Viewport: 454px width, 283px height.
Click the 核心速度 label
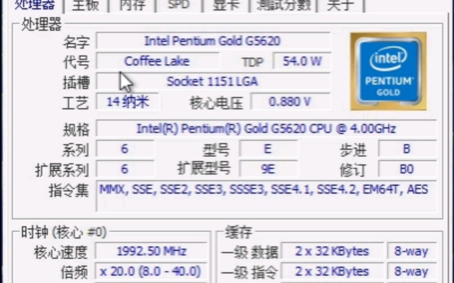(61, 252)
